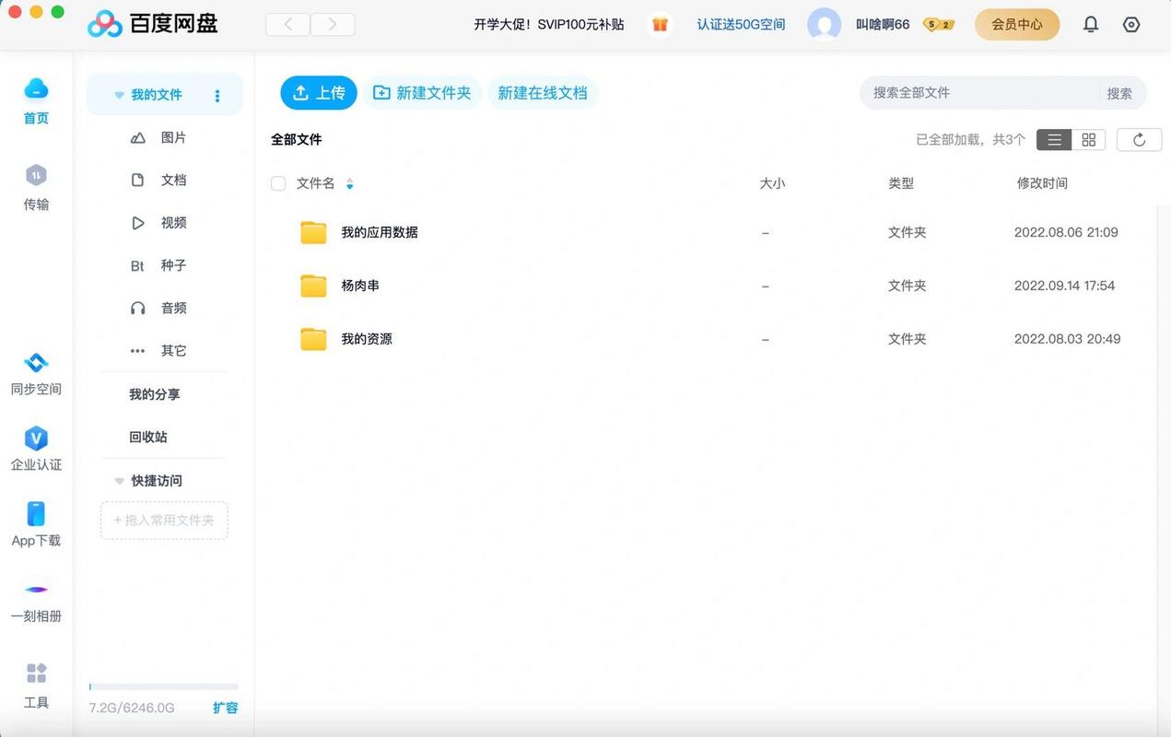Image resolution: width=1171 pixels, height=737 pixels.
Task: Open 一刻相册 album icon
Action: tap(36, 590)
